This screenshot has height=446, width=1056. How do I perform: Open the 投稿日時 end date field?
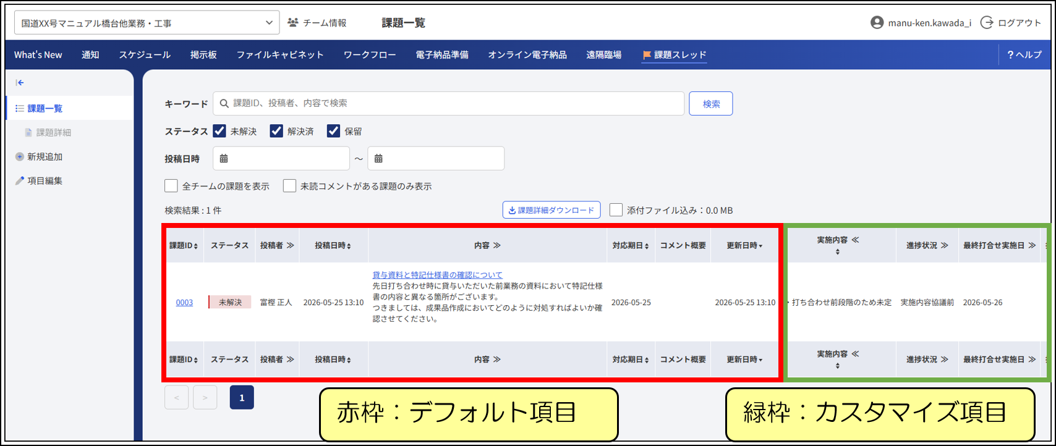click(x=436, y=159)
